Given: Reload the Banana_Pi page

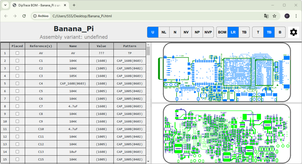Looking at the screenshot, I should 24,16.
